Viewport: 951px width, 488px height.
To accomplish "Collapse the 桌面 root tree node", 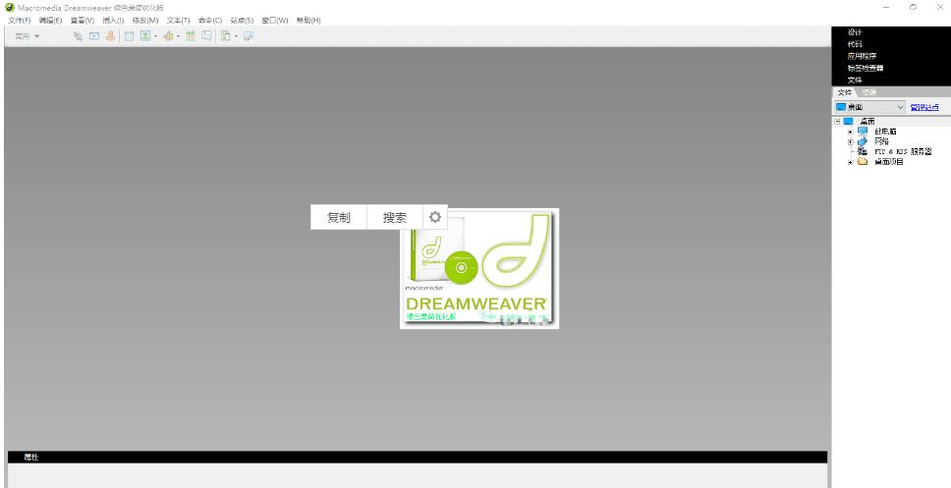I will click(838, 121).
